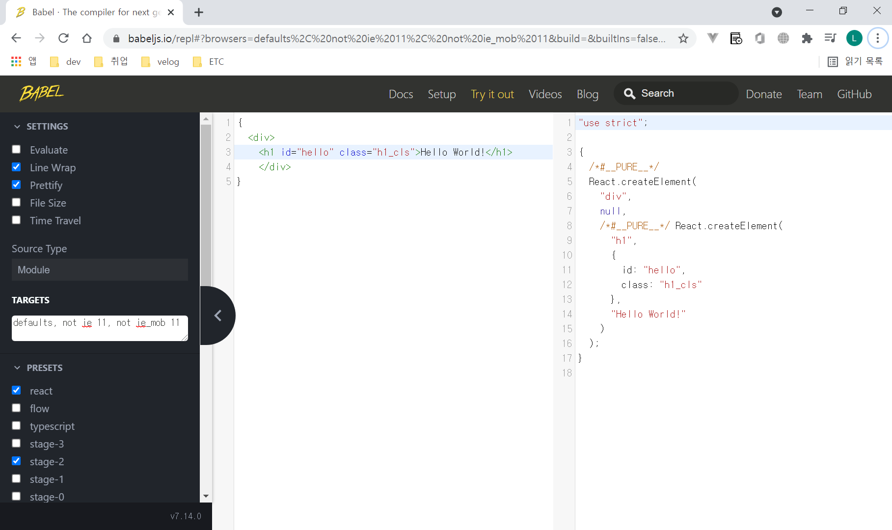This screenshot has height=530, width=892.
Task: Collapse the editor sidebar with the chevron
Action: click(x=217, y=315)
